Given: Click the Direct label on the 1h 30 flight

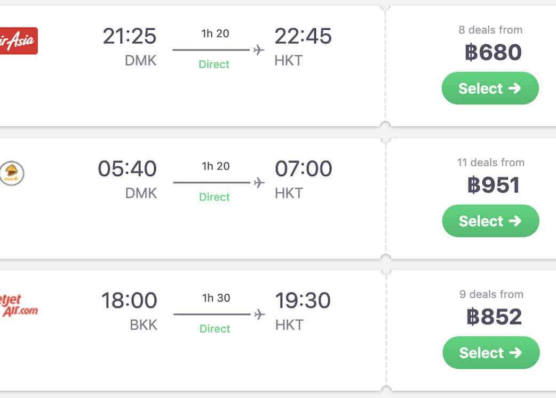Looking at the screenshot, I should pos(215,329).
